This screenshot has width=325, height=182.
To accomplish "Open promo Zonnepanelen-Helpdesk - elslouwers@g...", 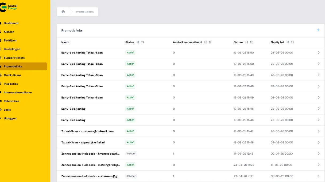I will [90, 176].
